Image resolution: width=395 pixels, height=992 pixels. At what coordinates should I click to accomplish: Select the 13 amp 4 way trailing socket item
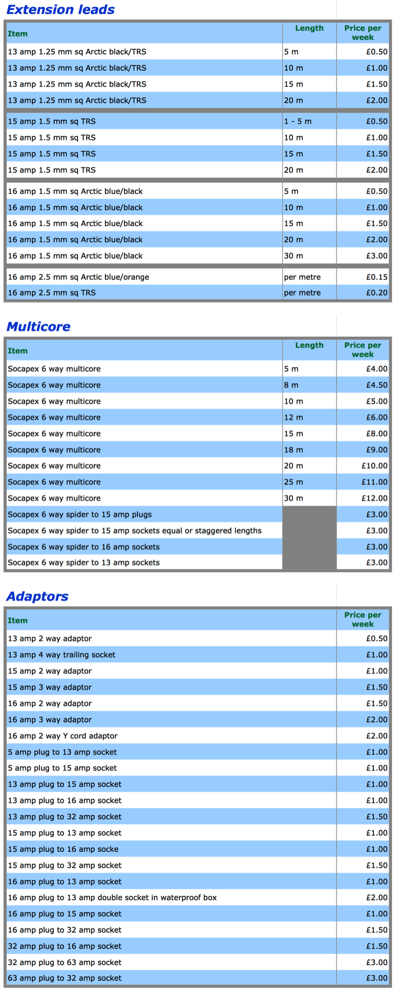(x=61, y=655)
